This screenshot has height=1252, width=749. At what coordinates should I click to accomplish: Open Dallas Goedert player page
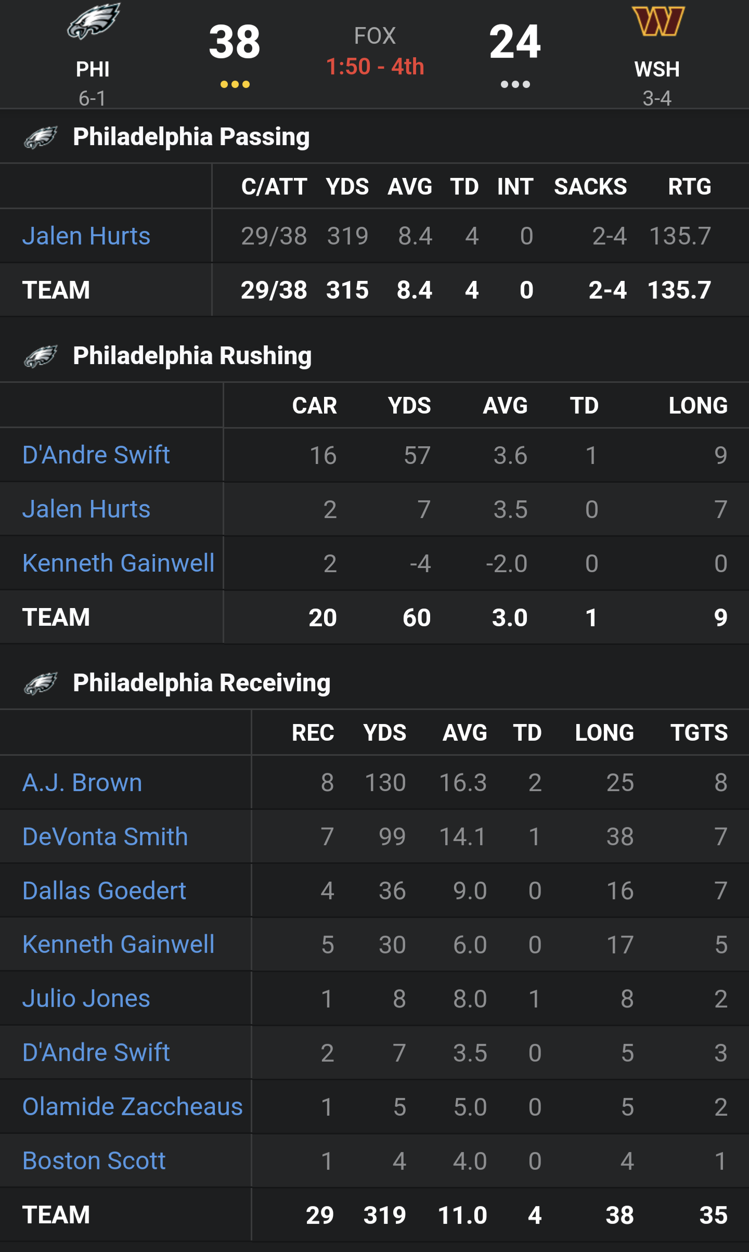tap(104, 891)
